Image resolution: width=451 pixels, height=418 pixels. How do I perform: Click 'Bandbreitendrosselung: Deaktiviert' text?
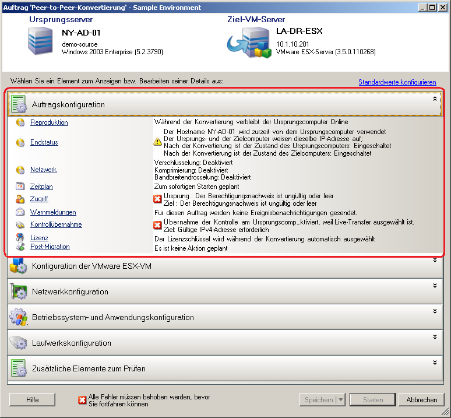[203, 177]
